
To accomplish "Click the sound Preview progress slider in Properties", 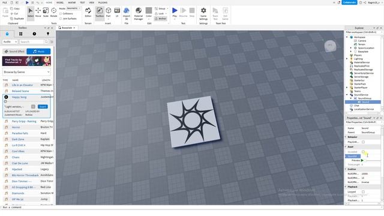I will pyautogui.click(x=373, y=160).
